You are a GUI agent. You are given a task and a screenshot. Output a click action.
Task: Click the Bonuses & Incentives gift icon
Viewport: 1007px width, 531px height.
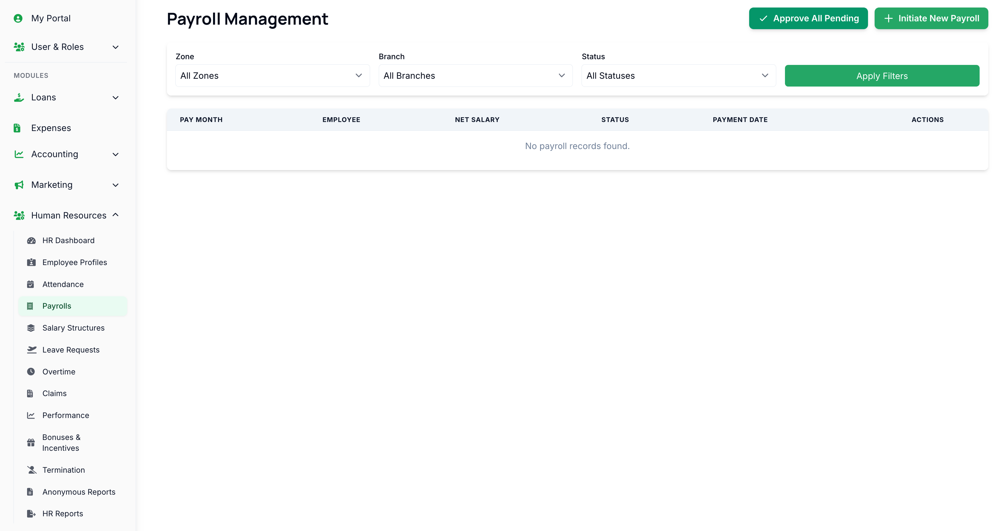(x=31, y=442)
